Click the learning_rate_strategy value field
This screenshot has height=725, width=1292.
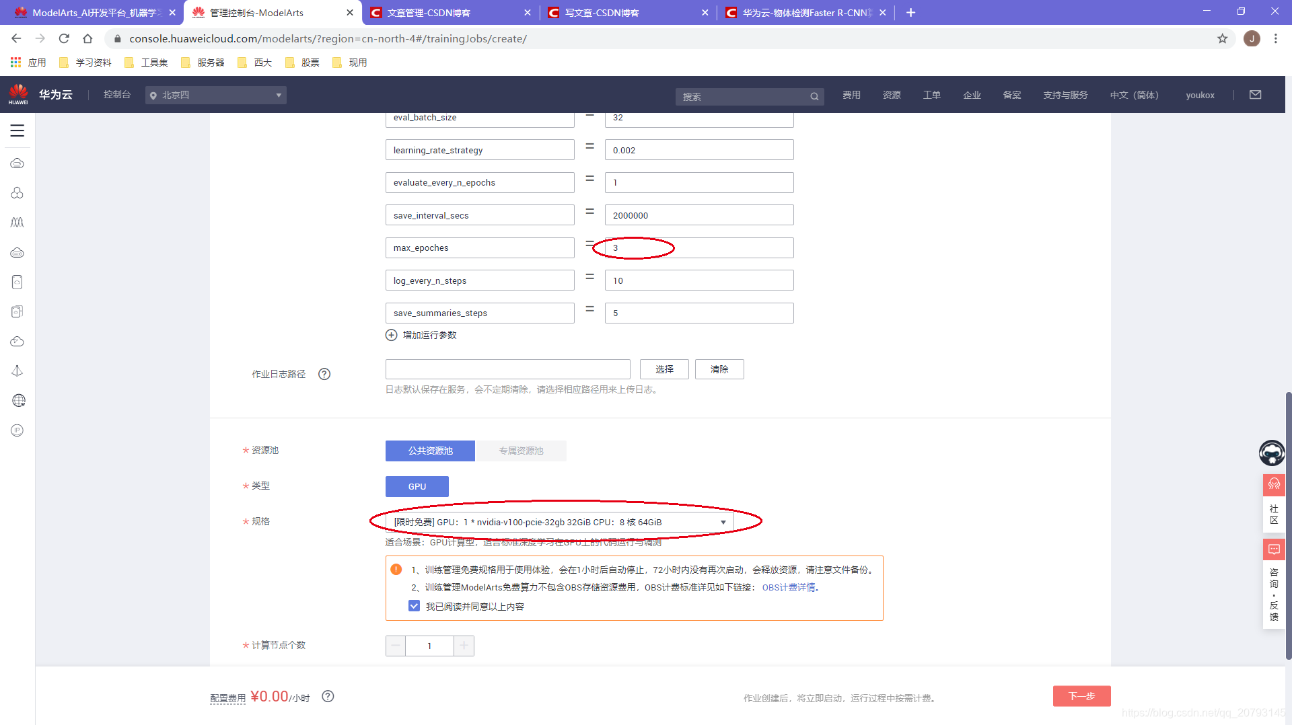tap(699, 150)
